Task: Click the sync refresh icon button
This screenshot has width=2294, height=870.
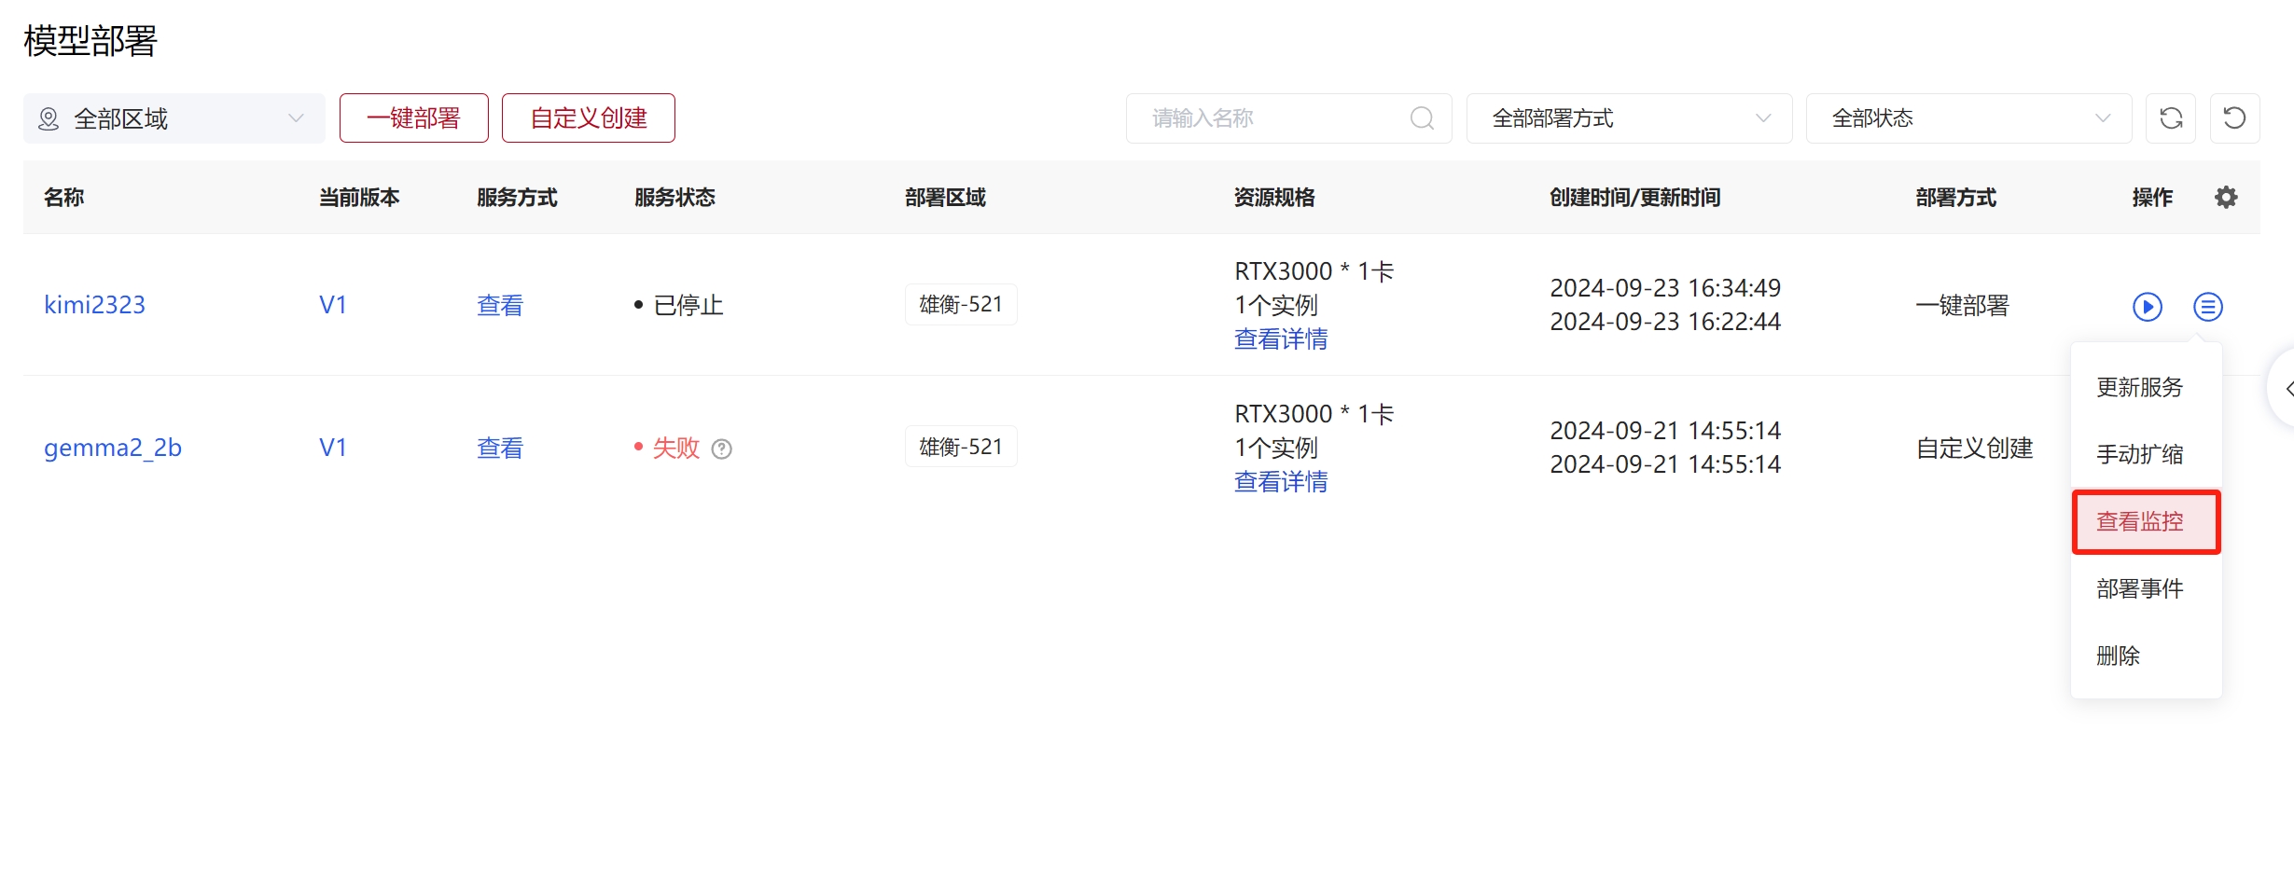Action: coord(2171,118)
